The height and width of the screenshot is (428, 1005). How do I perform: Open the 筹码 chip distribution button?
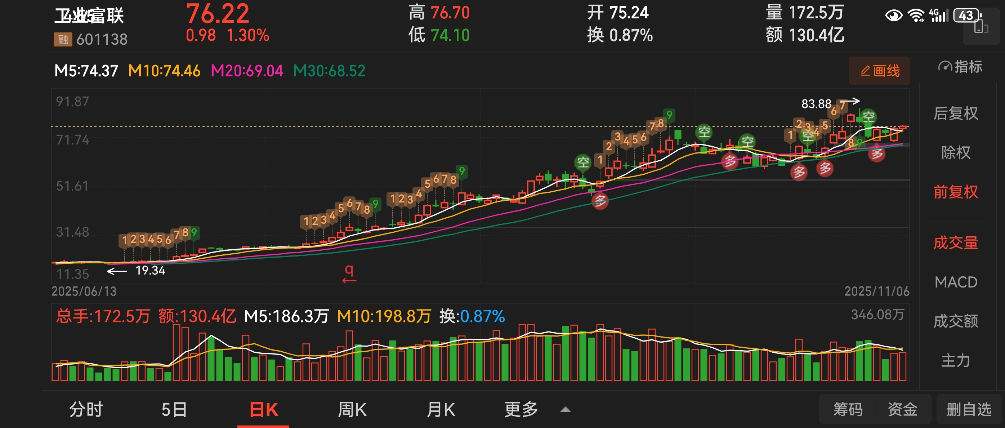pyautogui.click(x=848, y=410)
